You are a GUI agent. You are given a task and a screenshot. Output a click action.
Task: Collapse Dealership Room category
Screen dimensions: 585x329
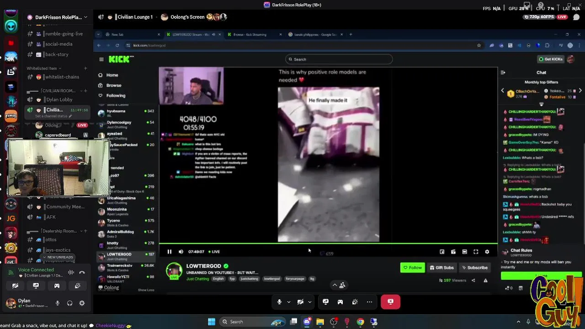coord(54,231)
